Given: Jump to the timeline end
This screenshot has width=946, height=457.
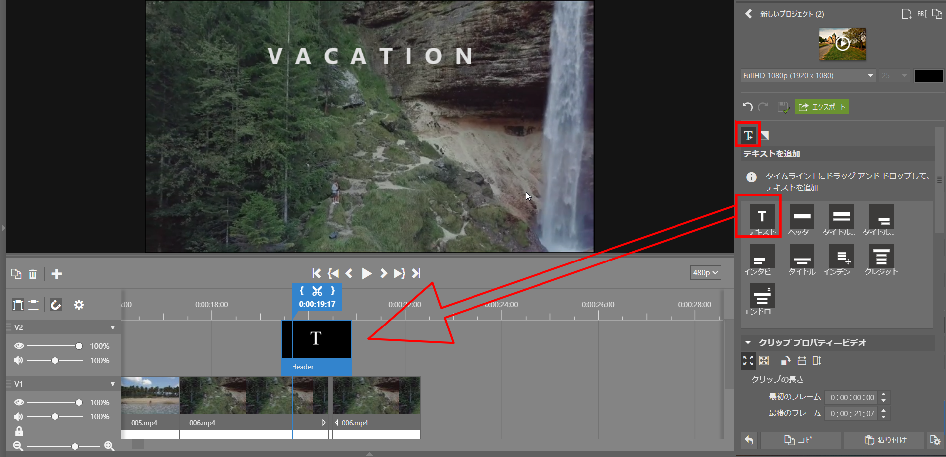Looking at the screenshot, I should [x=416, y=273].
